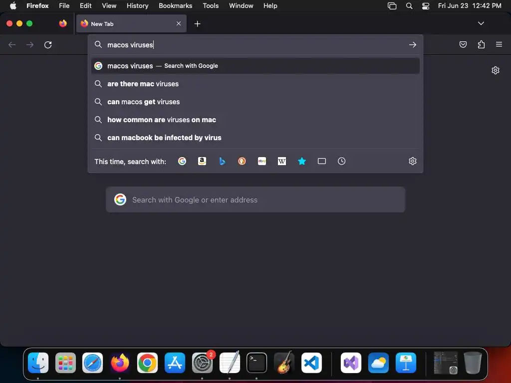Open the Apple menu
The width and height of the screenshot is (511, 383).
pyautogui.click(x=13, y=5)
